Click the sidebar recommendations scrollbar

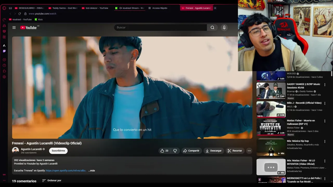(331, 74)
